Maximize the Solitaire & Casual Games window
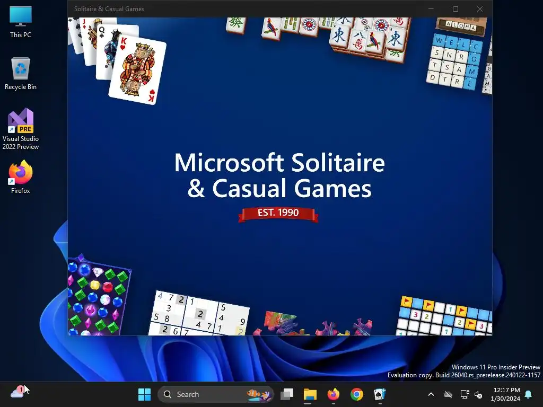Screen dimensions: 543x407 tap(456, 9)
